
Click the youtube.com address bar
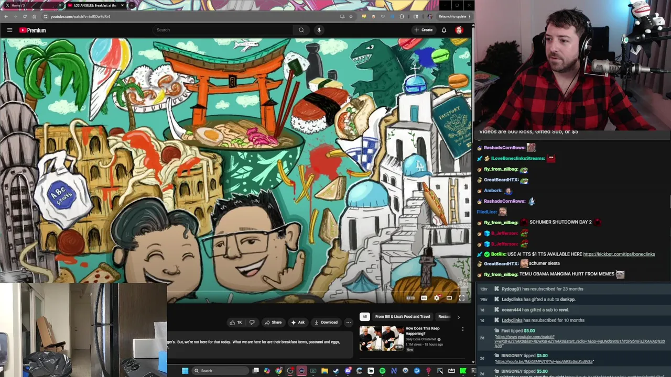click(194, 16)
